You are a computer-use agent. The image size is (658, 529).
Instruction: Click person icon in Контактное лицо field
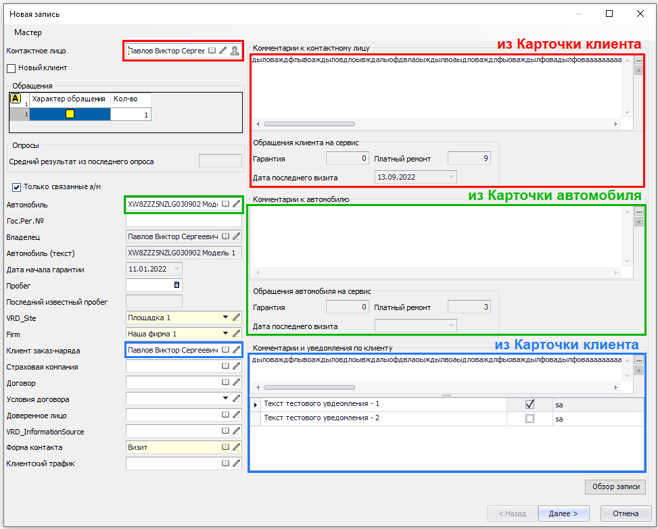(234, 51)
